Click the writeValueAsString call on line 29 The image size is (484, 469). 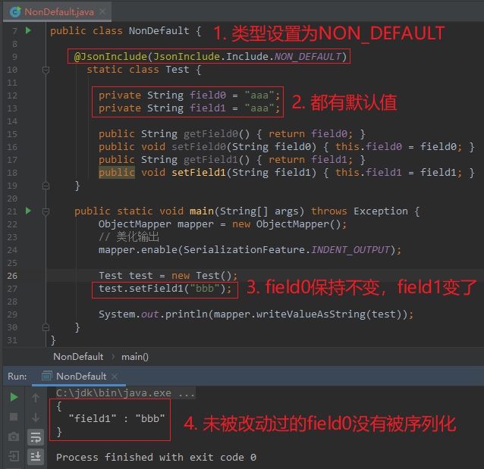pos(311,314)
